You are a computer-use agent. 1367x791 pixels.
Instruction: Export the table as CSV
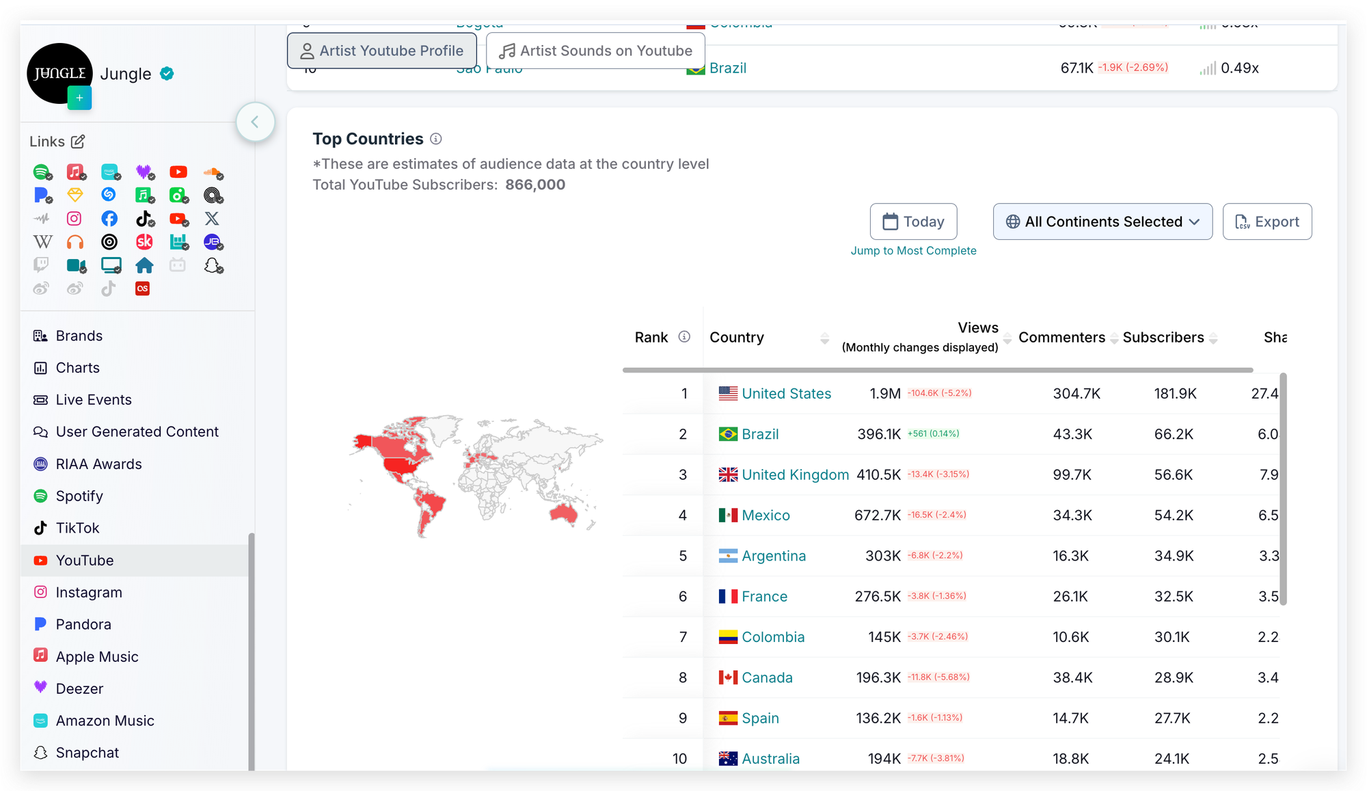coord(1267,222)
